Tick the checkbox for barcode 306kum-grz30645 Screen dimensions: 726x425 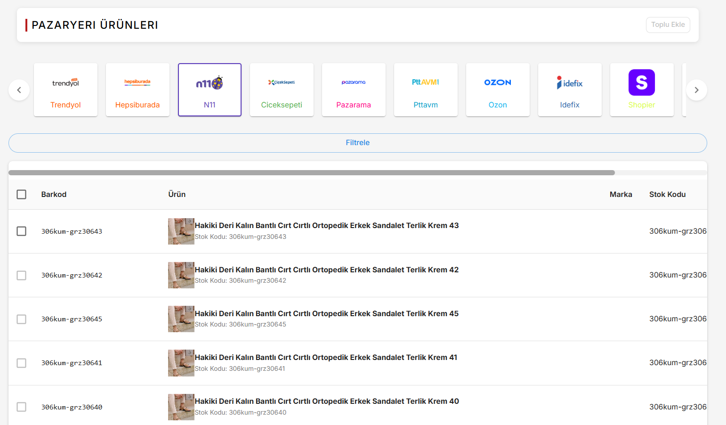22,319
